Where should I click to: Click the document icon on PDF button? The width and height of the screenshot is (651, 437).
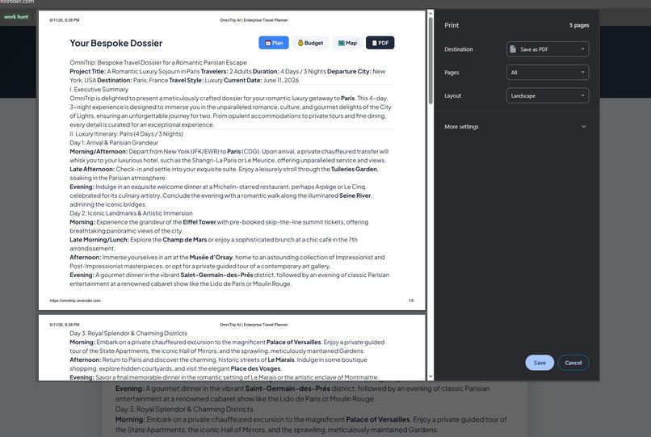[374, 43]
